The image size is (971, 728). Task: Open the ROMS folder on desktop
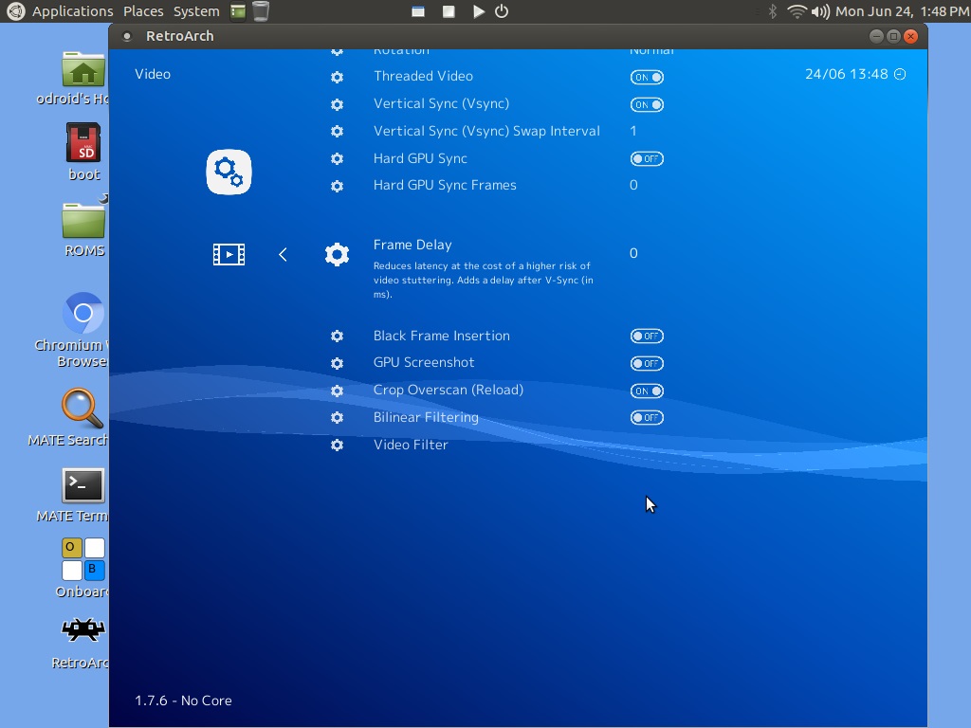[83, 221]
